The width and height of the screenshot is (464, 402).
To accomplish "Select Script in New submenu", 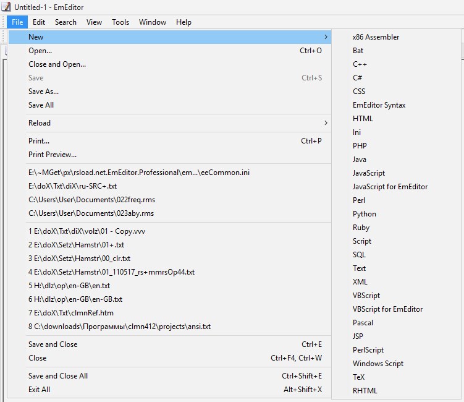I will point(397,241).
